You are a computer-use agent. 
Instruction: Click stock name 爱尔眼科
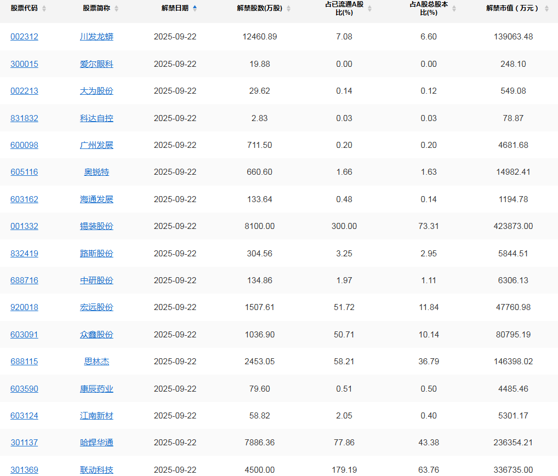[96, 64]
